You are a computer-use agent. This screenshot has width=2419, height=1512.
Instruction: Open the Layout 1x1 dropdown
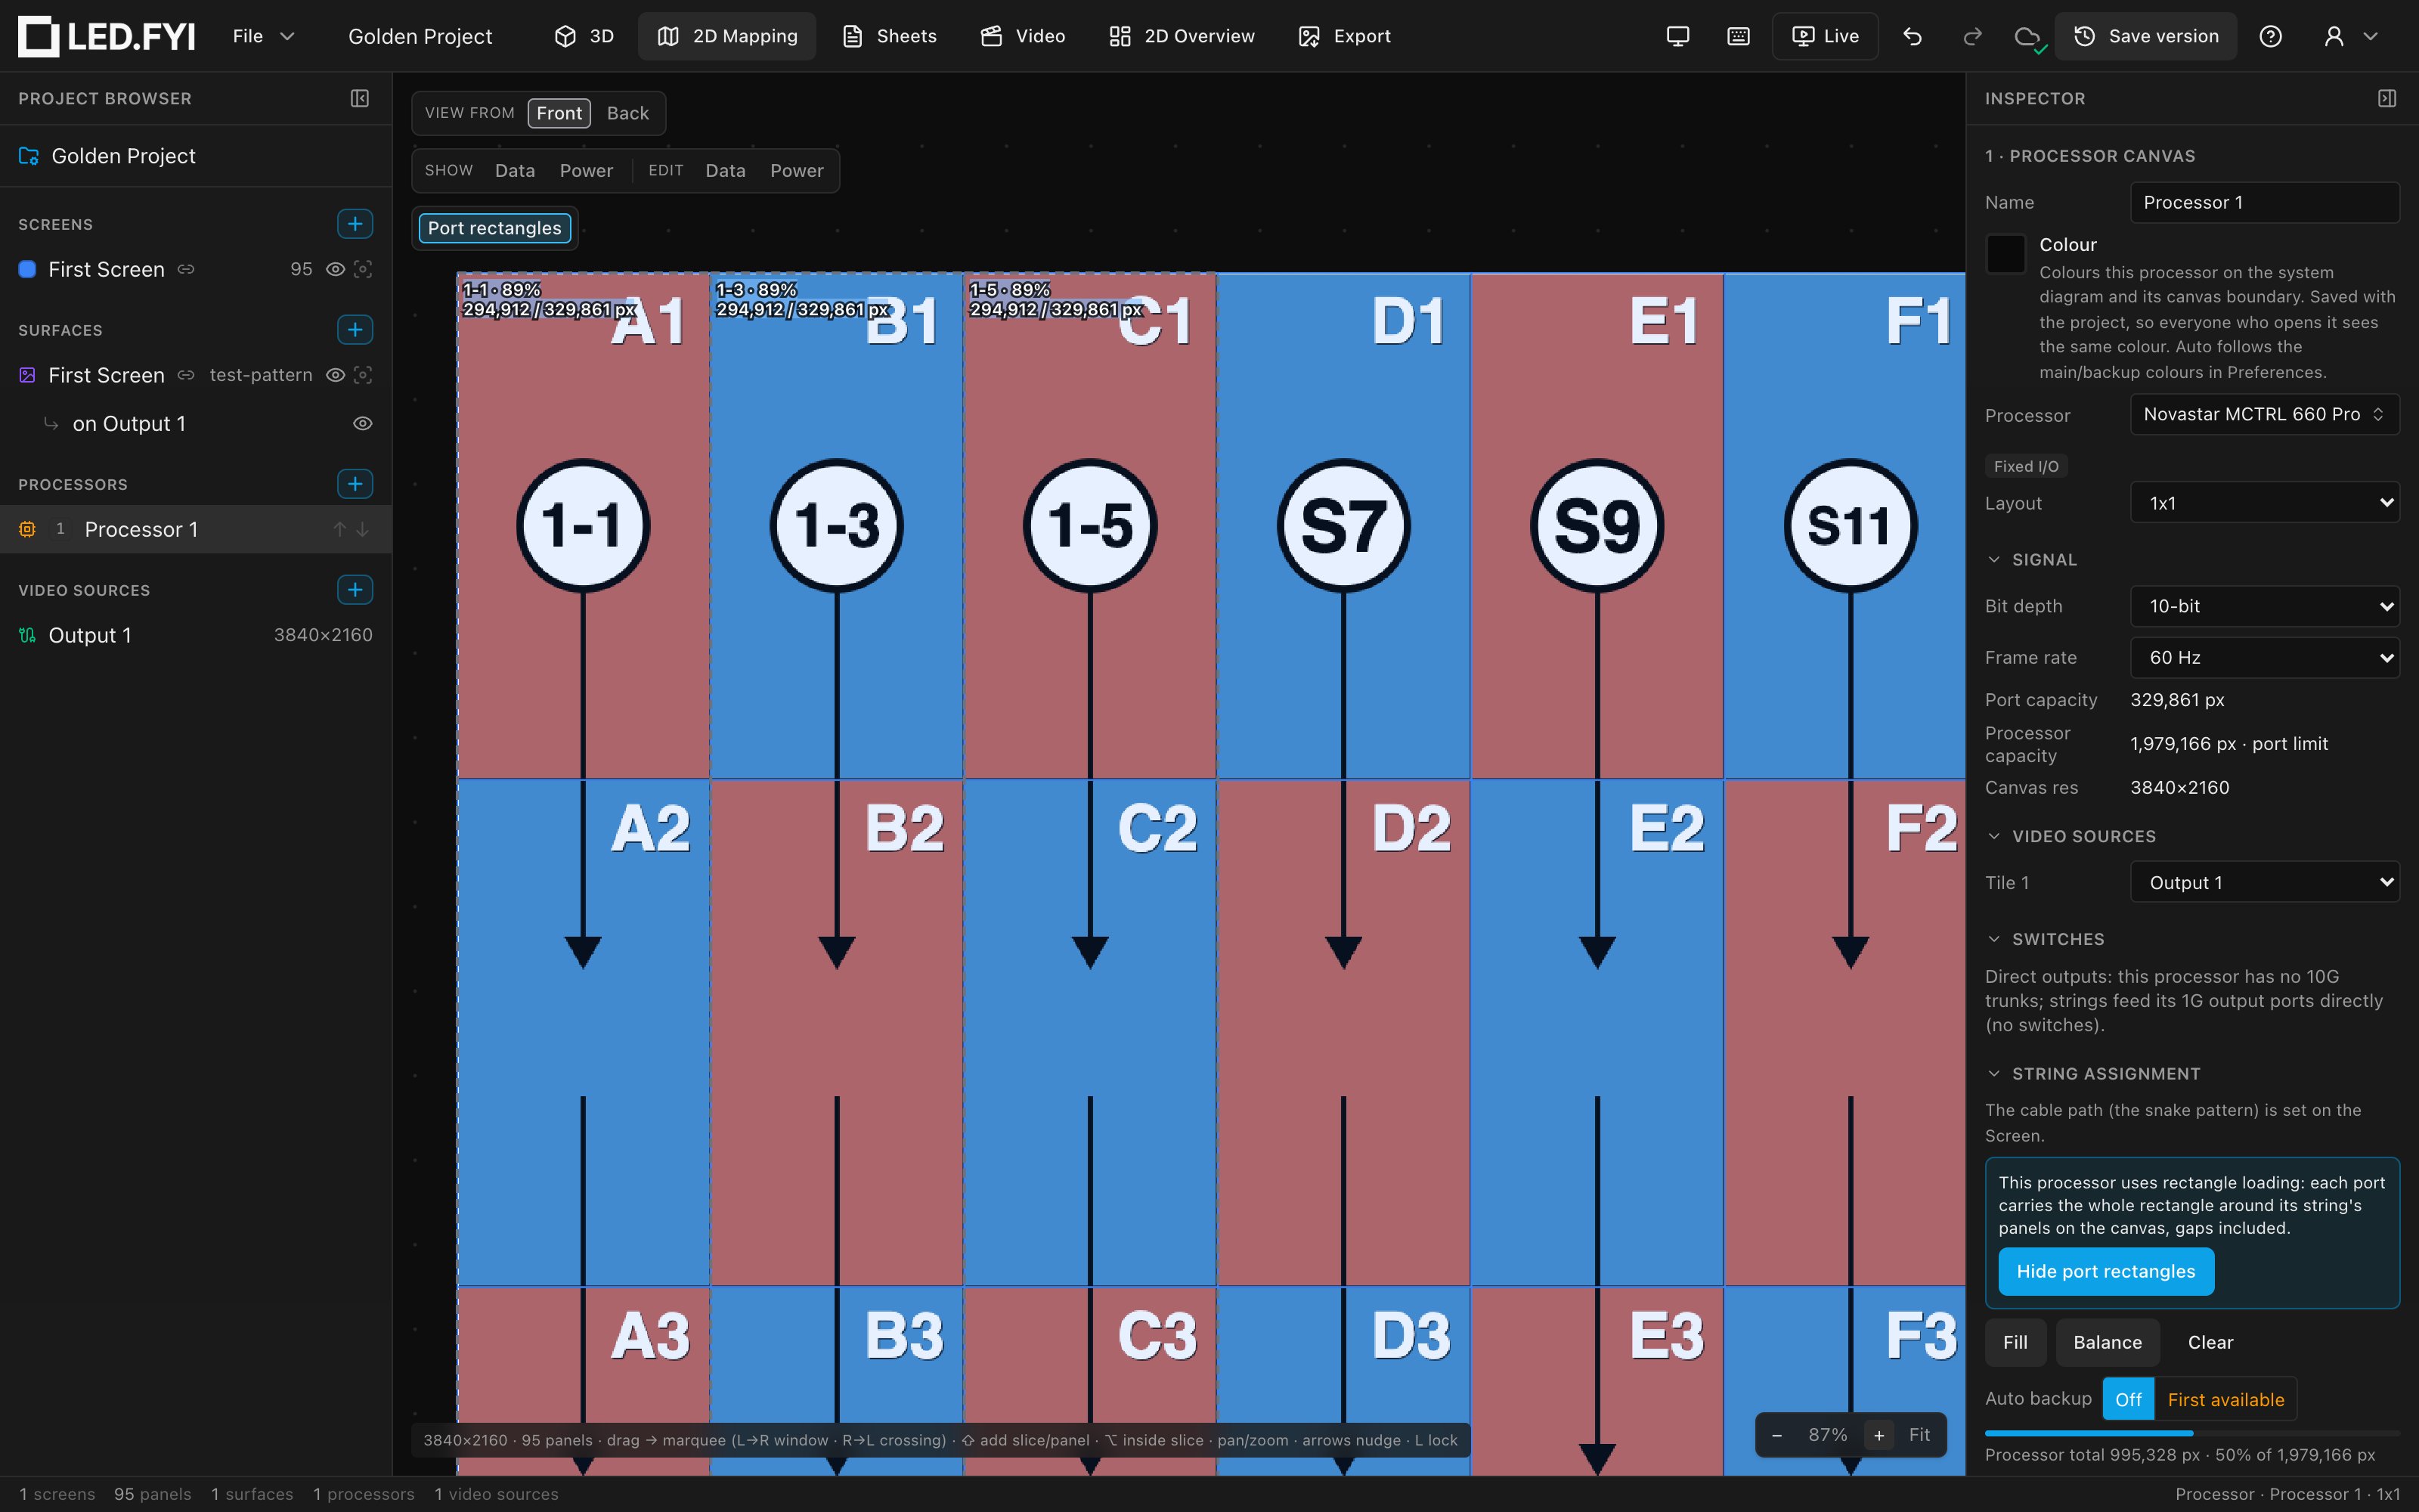pos(2264,502)
